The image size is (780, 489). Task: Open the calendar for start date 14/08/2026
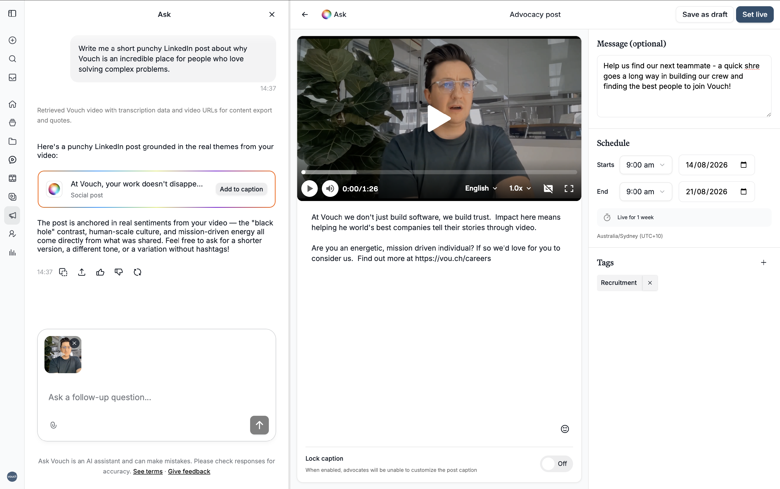tap(743, 165)
